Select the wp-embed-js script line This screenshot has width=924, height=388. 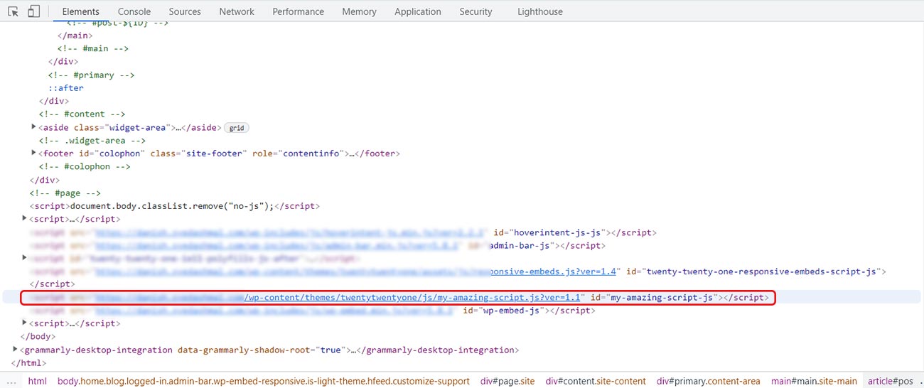click(313, 311)
